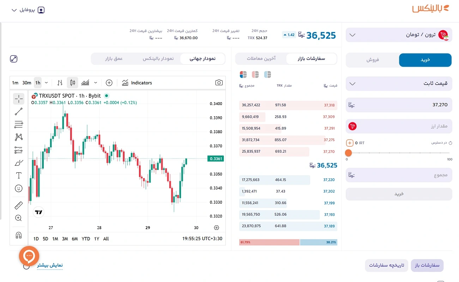Set chart interval to 1m
The width and height of the screenshot is (459, 282).
15,82
